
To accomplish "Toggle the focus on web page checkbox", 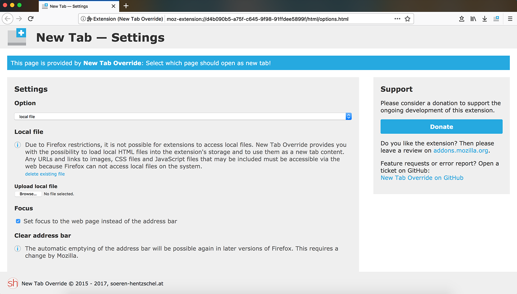I will pos(18,221).
